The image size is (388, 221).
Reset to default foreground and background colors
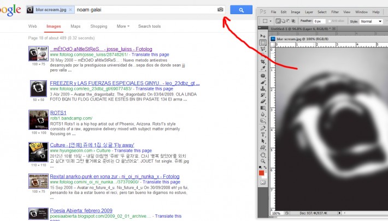(260, 168)
